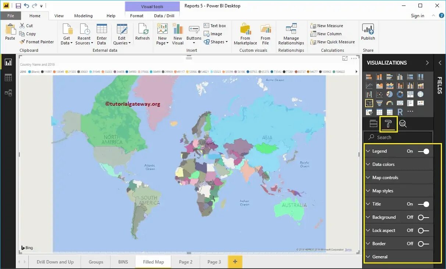Turn off the Title toggle
446x269 pixels.
(x=424, y=204)
